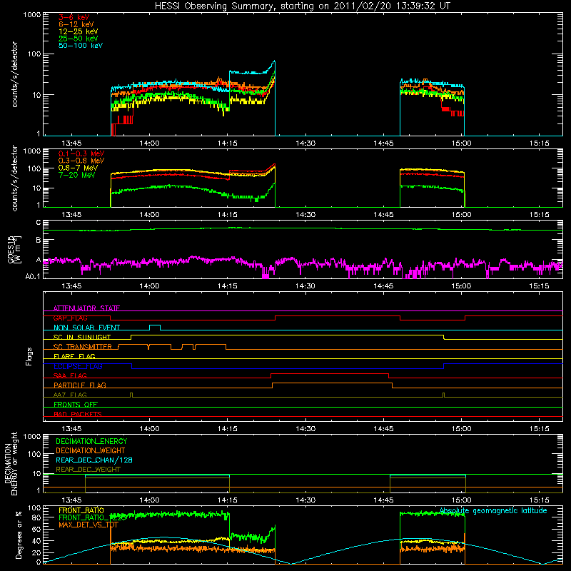Click the 14:30 time label under the Flags panel
Viewport: 571px width, 571px height.
point(305,429)
